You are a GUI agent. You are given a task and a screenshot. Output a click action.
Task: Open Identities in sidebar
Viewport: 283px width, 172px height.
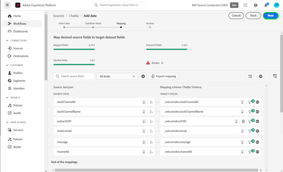pyautogui.click(x=19, y=88)
